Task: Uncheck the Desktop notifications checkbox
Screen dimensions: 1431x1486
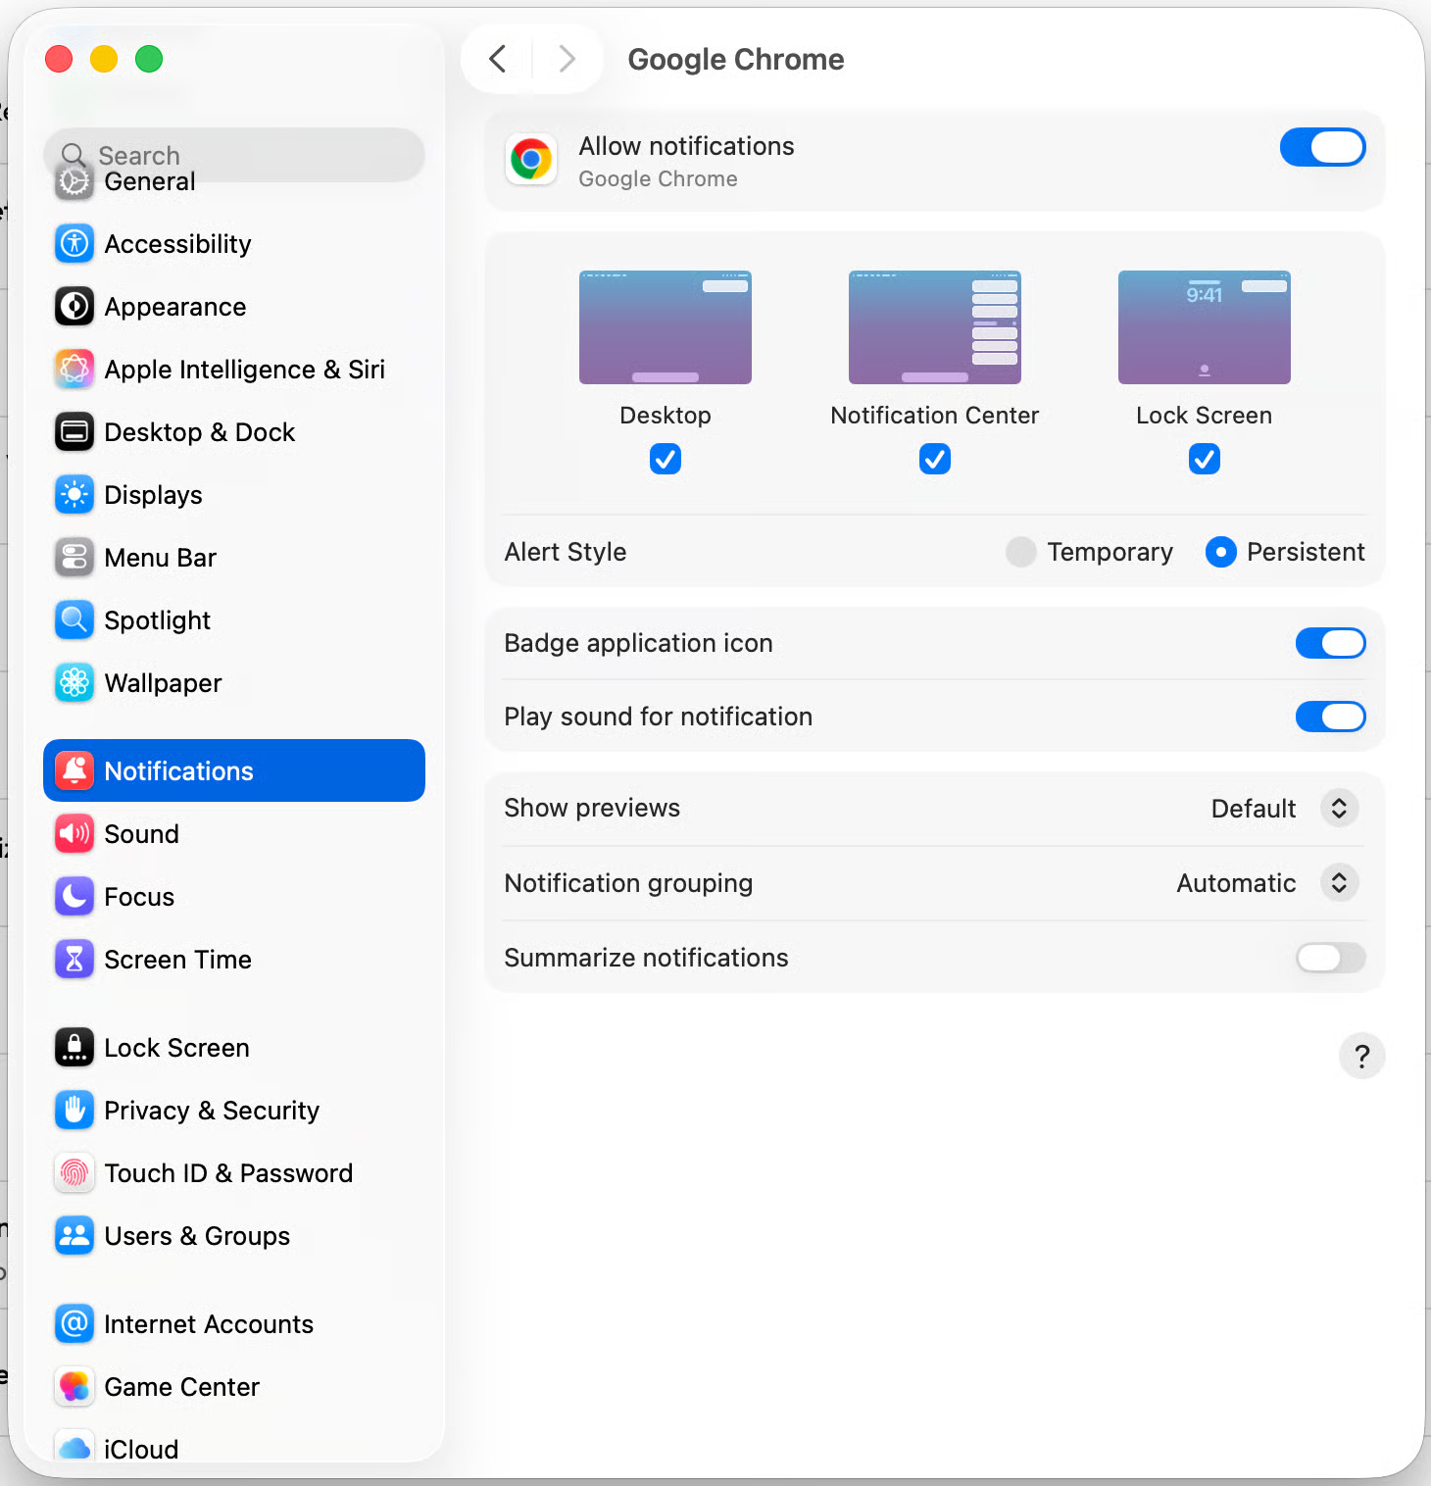Action: click(665, 459)
